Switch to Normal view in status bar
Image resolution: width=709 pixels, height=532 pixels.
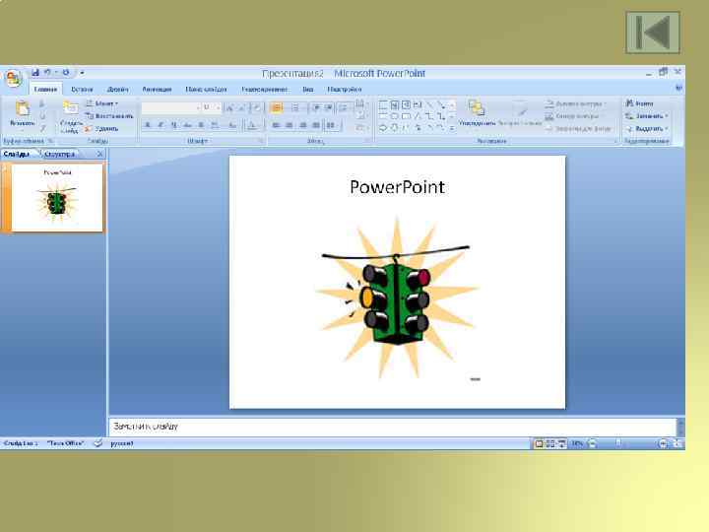pos(539,443)
